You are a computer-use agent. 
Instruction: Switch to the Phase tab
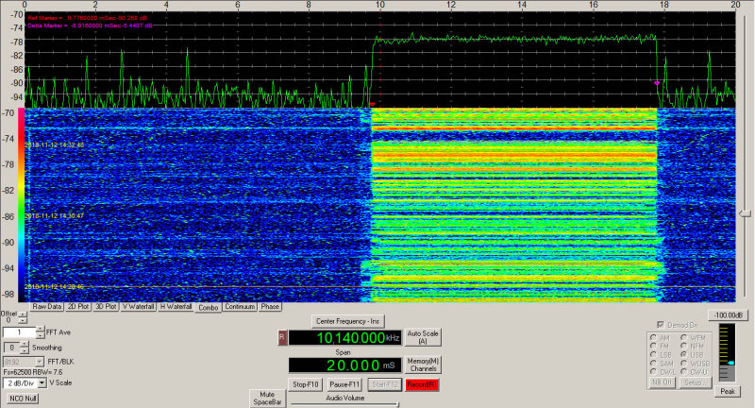[270, 306]
